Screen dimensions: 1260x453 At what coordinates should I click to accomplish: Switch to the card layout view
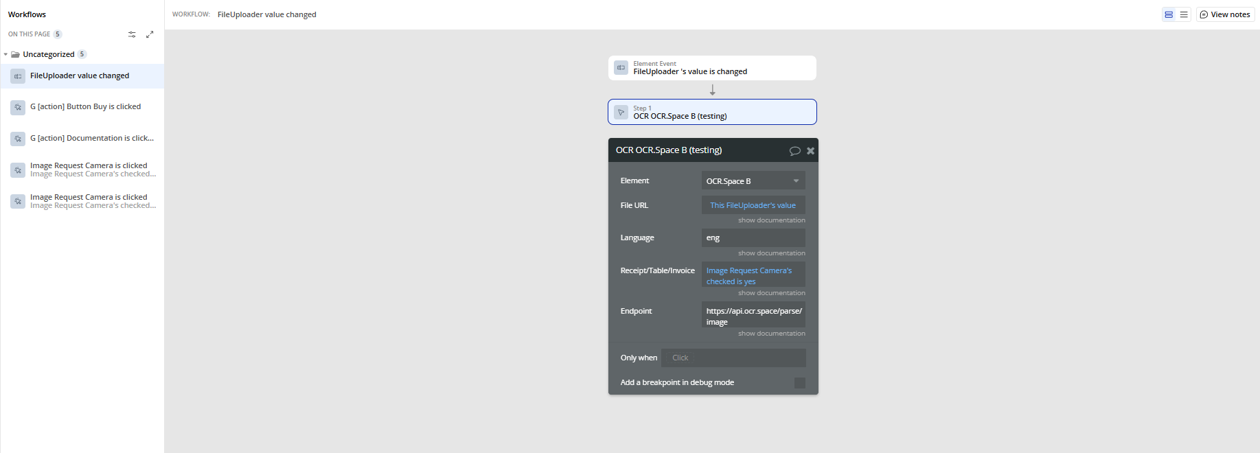(x=1169, y=14)
